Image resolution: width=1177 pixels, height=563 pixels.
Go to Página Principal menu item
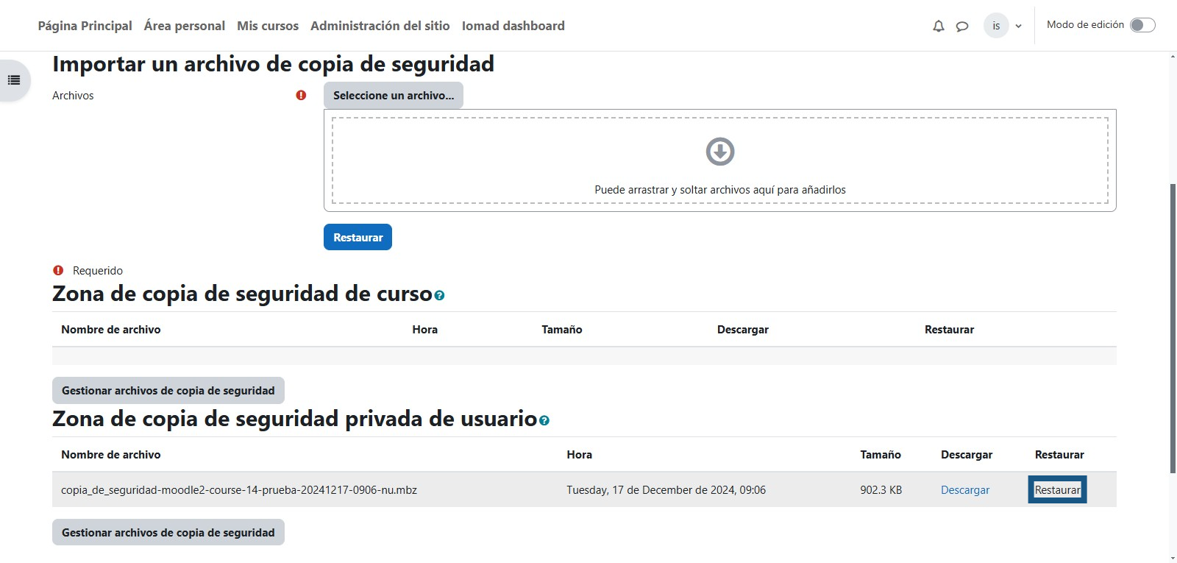85,26
